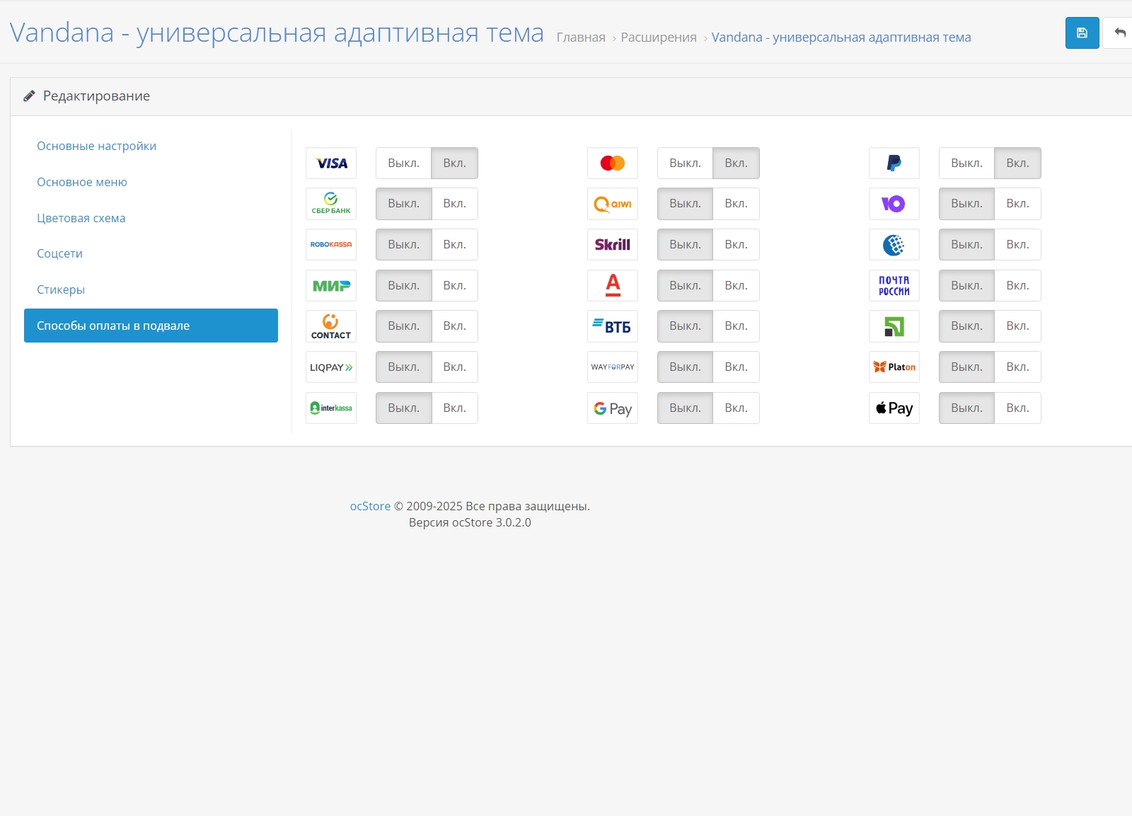
Task: Follow the Главная breadcrumb link
Action: (x=581, y=38)
